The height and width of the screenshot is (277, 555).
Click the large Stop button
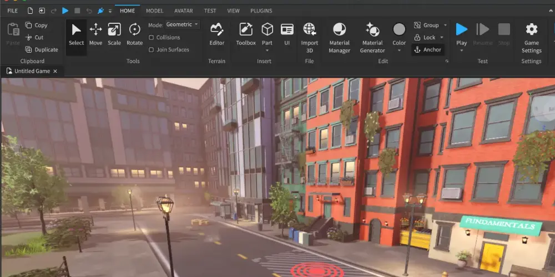coord(504,34)
